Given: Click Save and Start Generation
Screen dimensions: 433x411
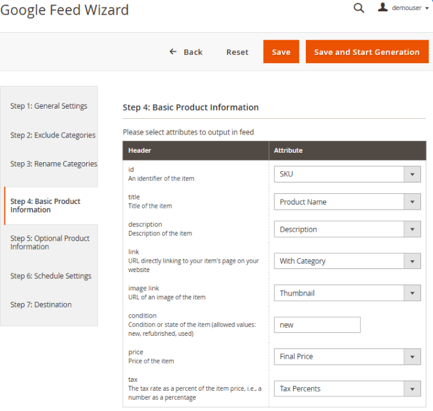Looking at the screenshot, I should pos(367,52).
